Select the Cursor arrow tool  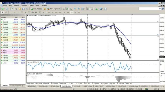click(x=3, y=12)
